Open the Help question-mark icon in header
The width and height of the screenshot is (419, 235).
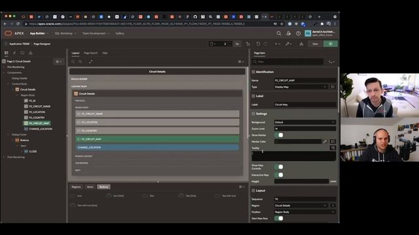tap(298, 33)
